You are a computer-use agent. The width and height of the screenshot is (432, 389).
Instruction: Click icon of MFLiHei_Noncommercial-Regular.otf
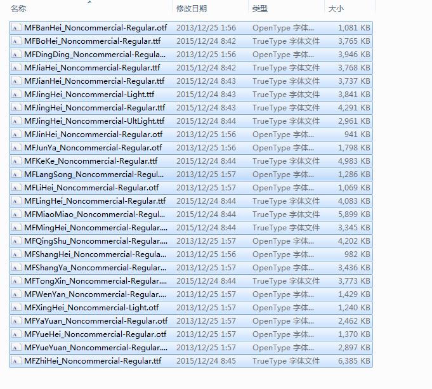pyautogui.click(x=16, y=188)
